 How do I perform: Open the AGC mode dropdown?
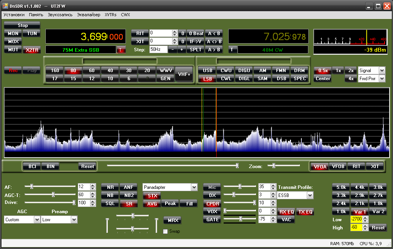(x=37, y=220)
